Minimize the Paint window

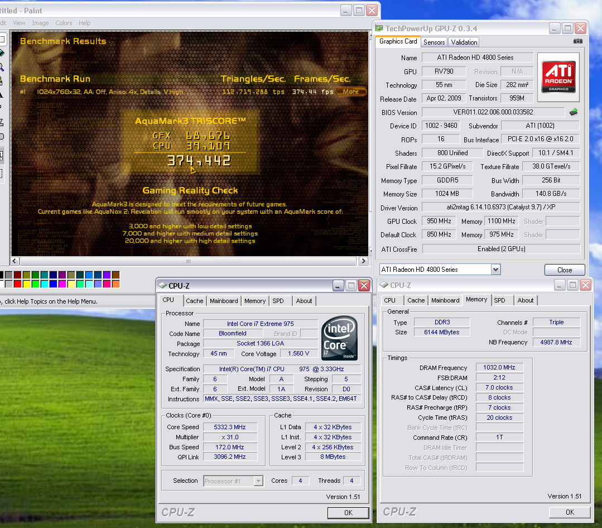pyautogui.click(x=346, y=11)
